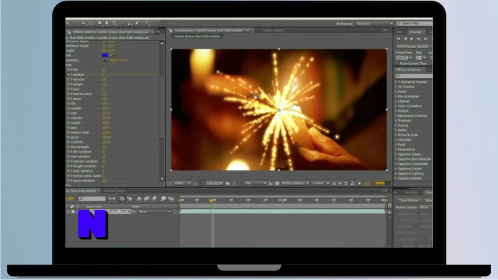This screenshot has width=498, height=280.
Task: Select the Composition viewer panel tab
Action: pos(209,31)
